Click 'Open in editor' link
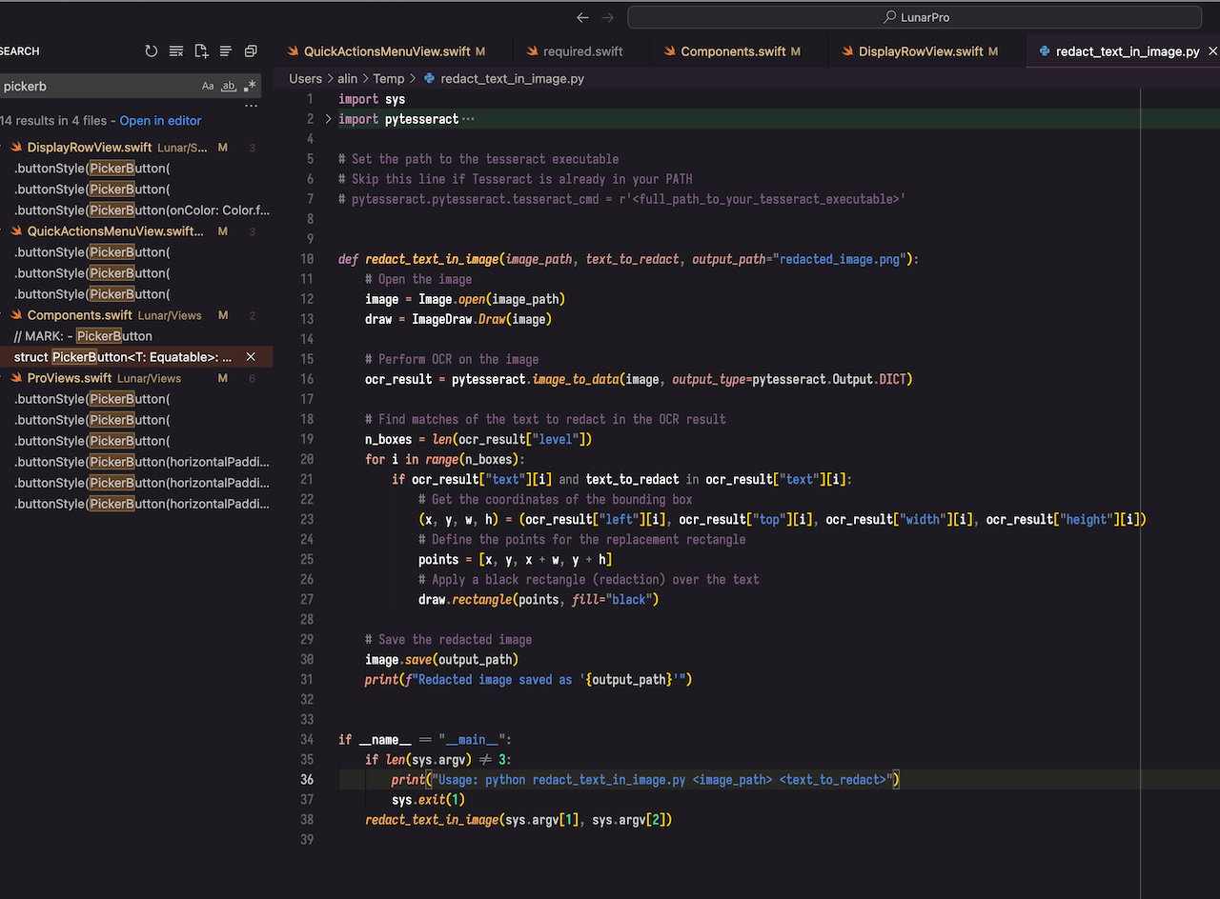Screen dimensions: 1220x899 (x=160, y=121)
